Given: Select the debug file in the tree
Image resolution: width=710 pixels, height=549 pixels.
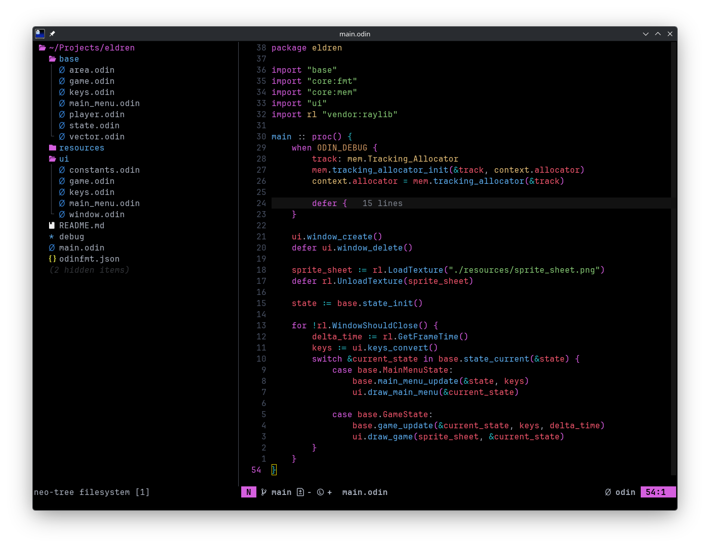Looking at the screenshot, I should pos(71,237).
